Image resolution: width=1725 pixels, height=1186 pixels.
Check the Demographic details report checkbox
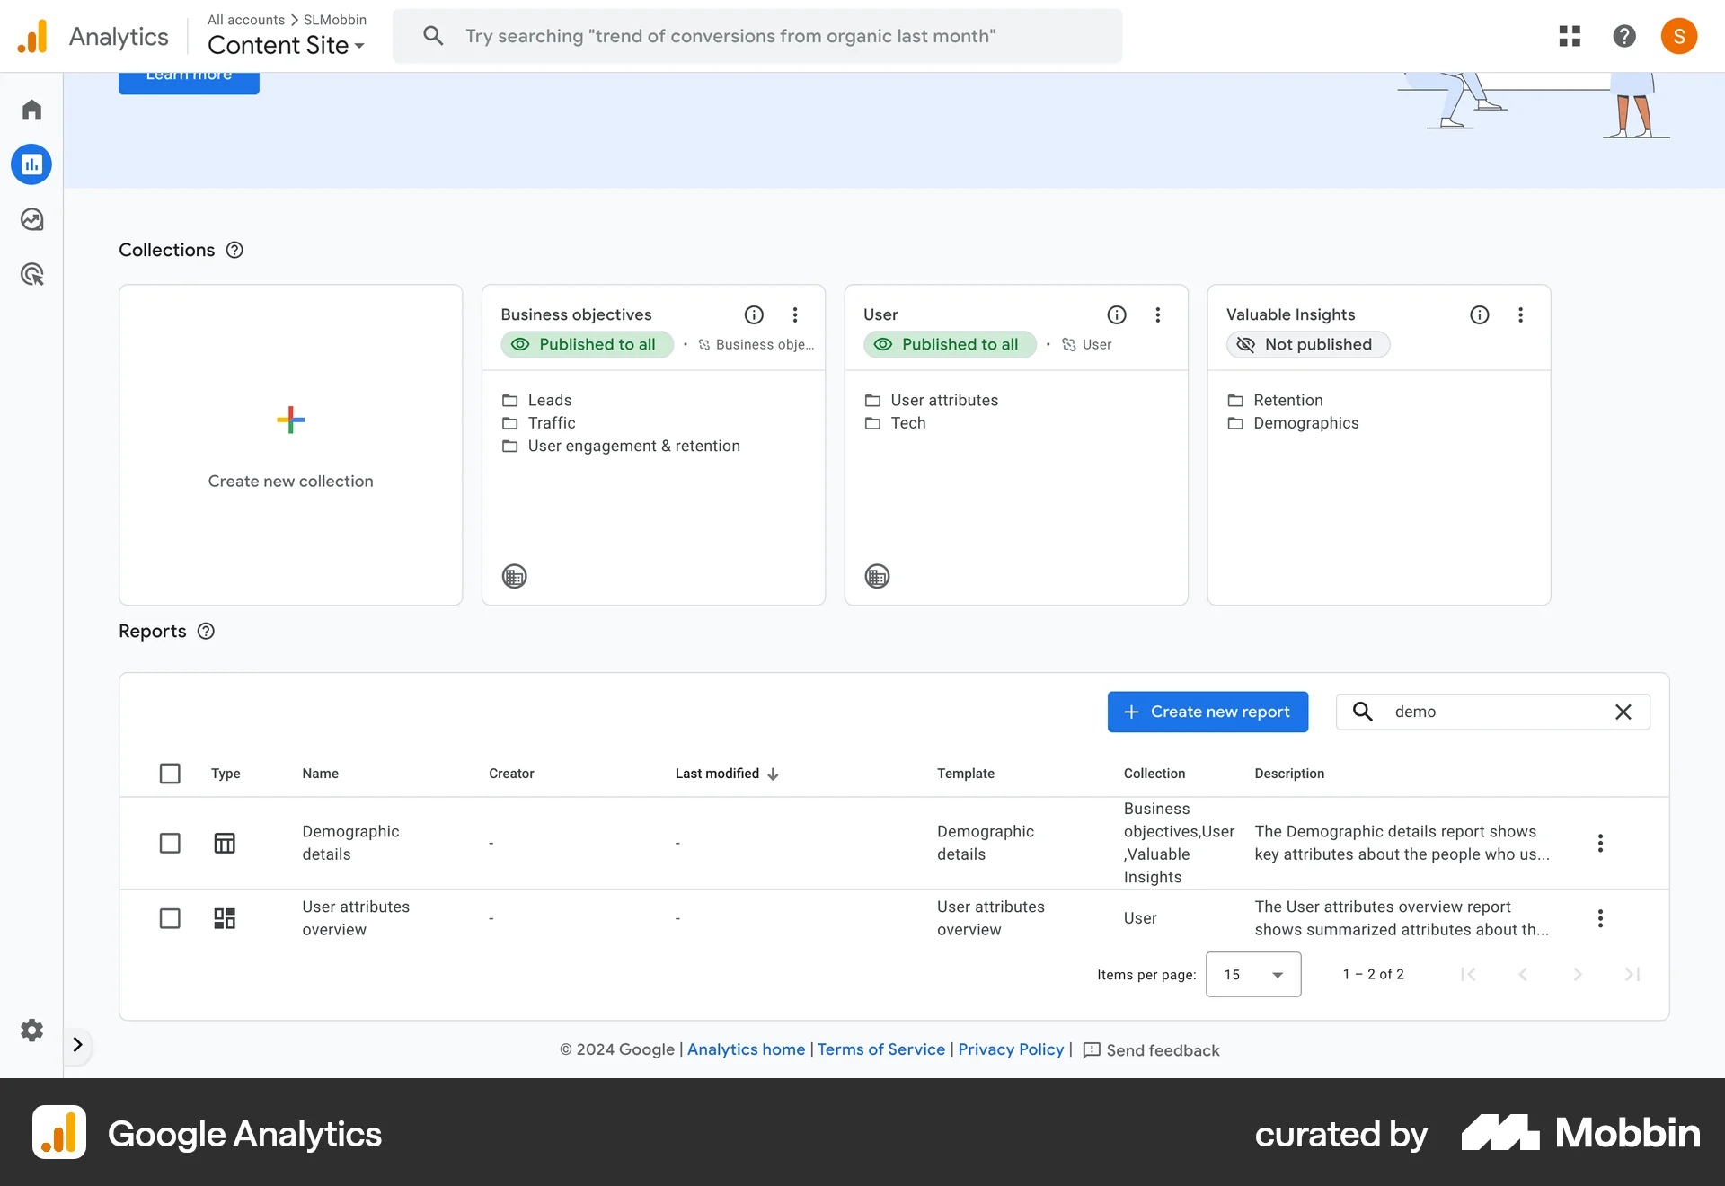pyautogui.click(x=170, y=843)
